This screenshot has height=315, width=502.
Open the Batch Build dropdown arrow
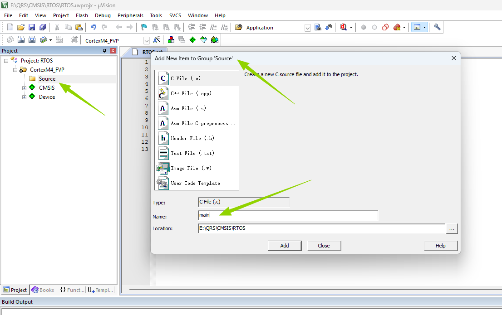(x=50, y=40)
